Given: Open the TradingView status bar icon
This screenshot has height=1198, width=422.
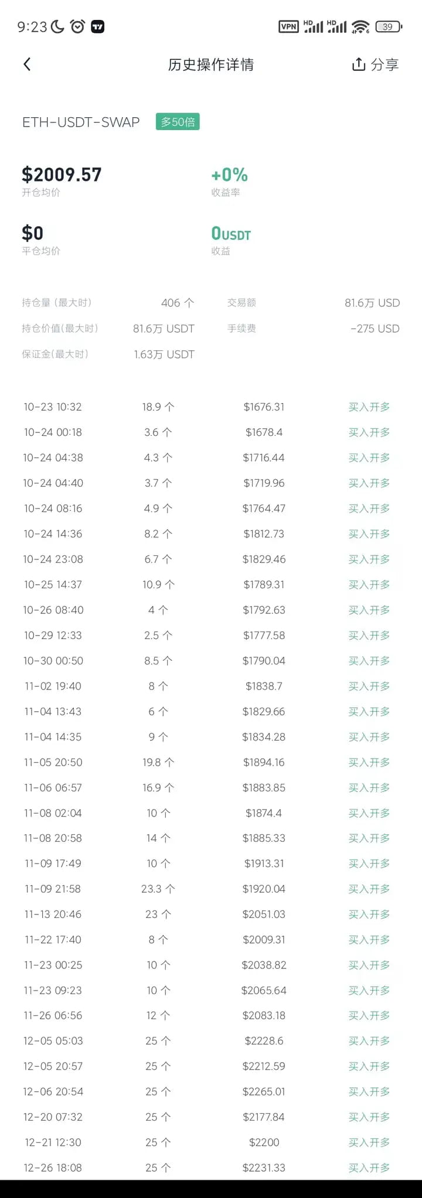Looking at the screenshot, I should pyautogui.click(x=98, y=26).
